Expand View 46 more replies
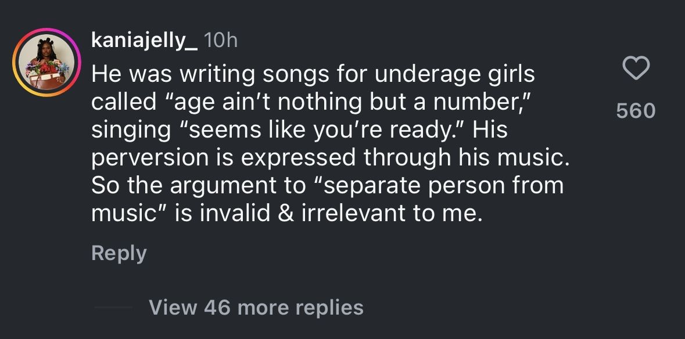685x339 pixels. (x=256, y=306)
